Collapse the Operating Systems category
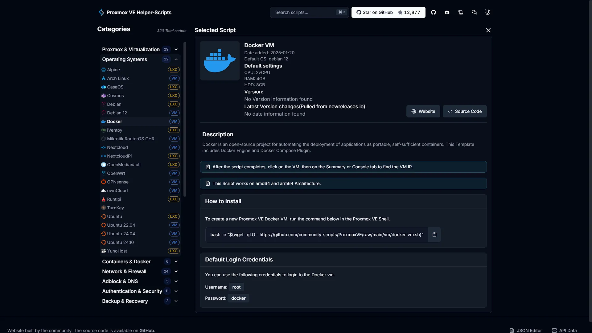 coord(140,59)
